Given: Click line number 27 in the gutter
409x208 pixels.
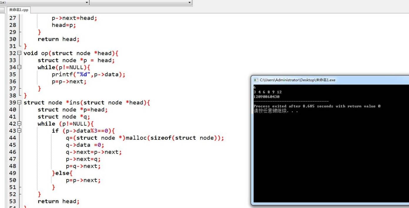Looking at the screenshot, I should [13, 18].
